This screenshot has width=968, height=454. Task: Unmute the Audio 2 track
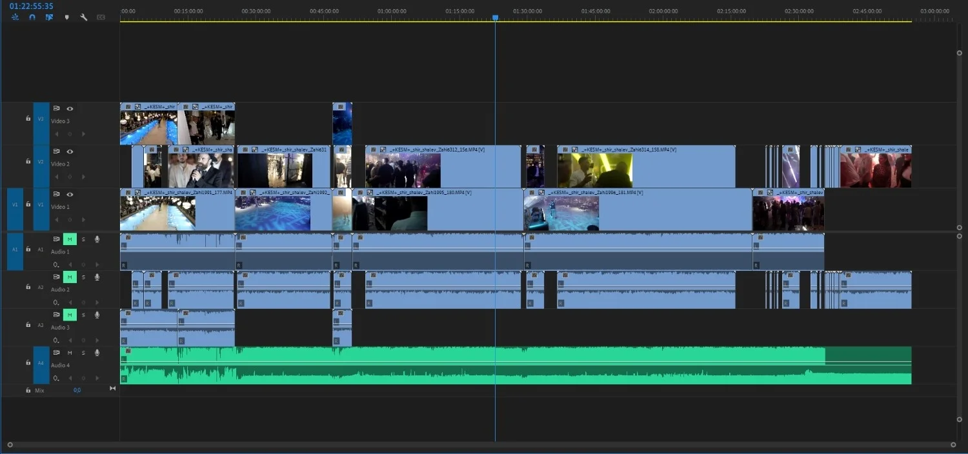[70, 277]
